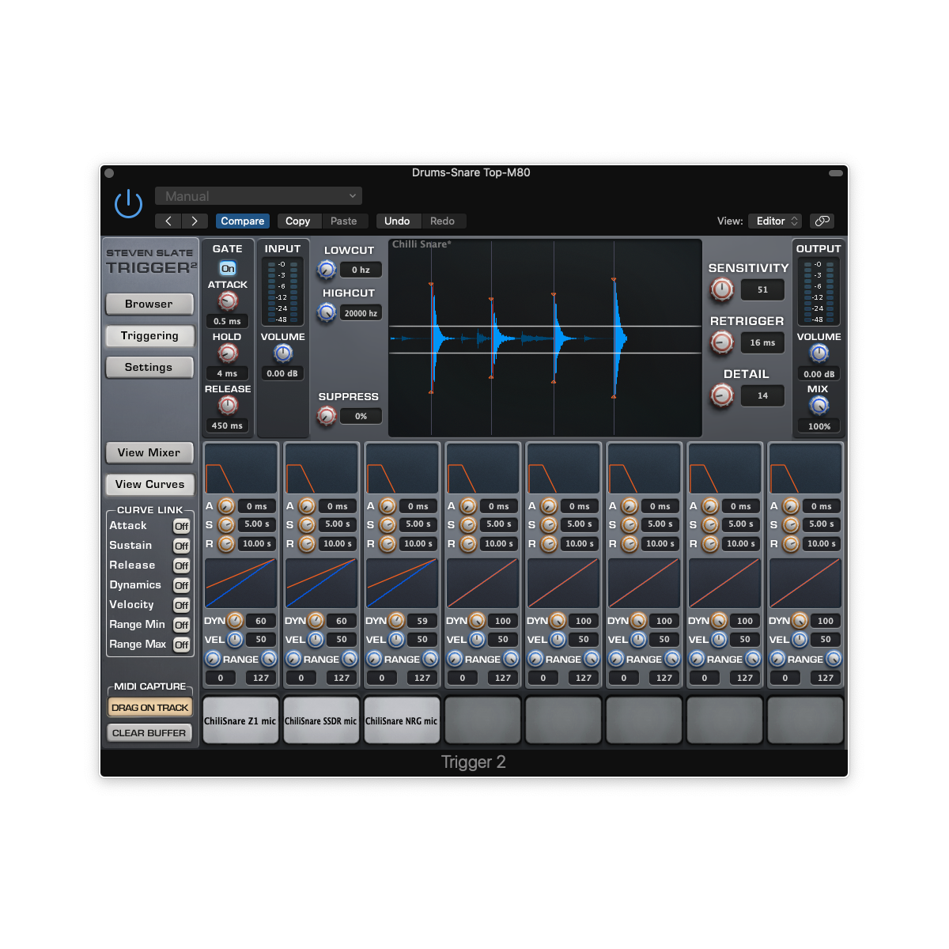Select the ChiliSnare SSDR mic sample slot

(x=321, y=720)
